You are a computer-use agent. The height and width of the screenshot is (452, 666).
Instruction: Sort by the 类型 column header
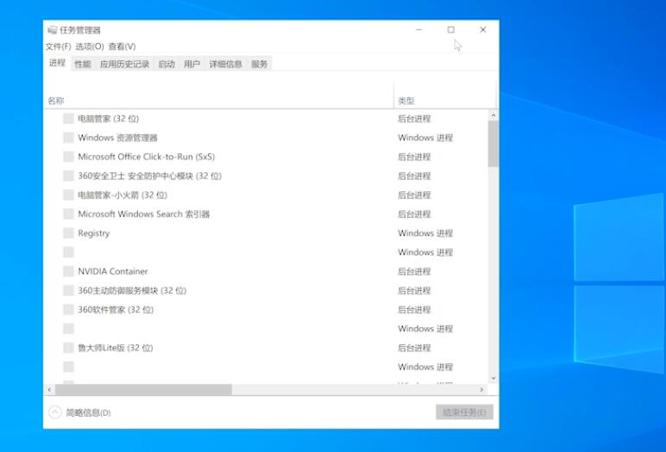pos(444,95)
